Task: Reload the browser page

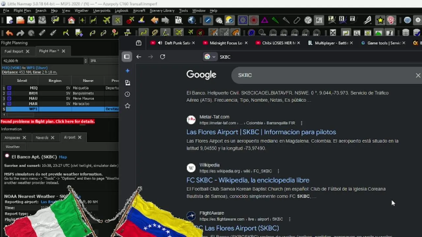Action: click(163, 57)
